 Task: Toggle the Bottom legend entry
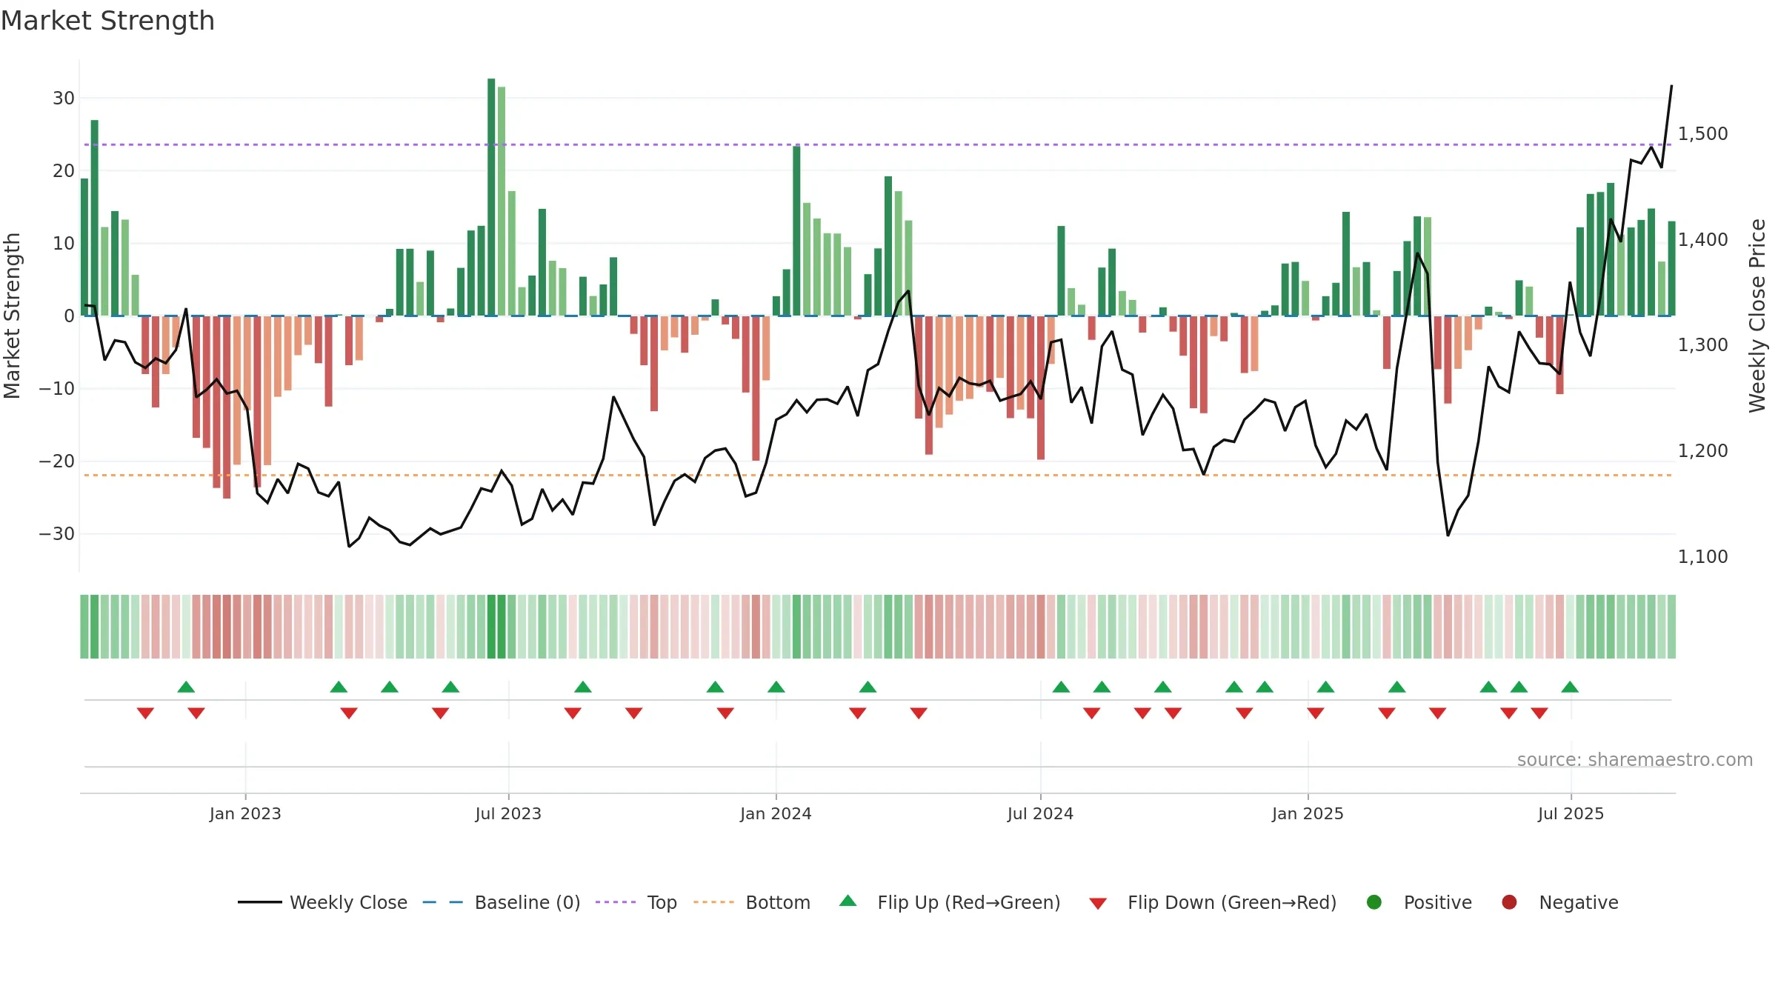pyautogui.click(x=752, y=902)
